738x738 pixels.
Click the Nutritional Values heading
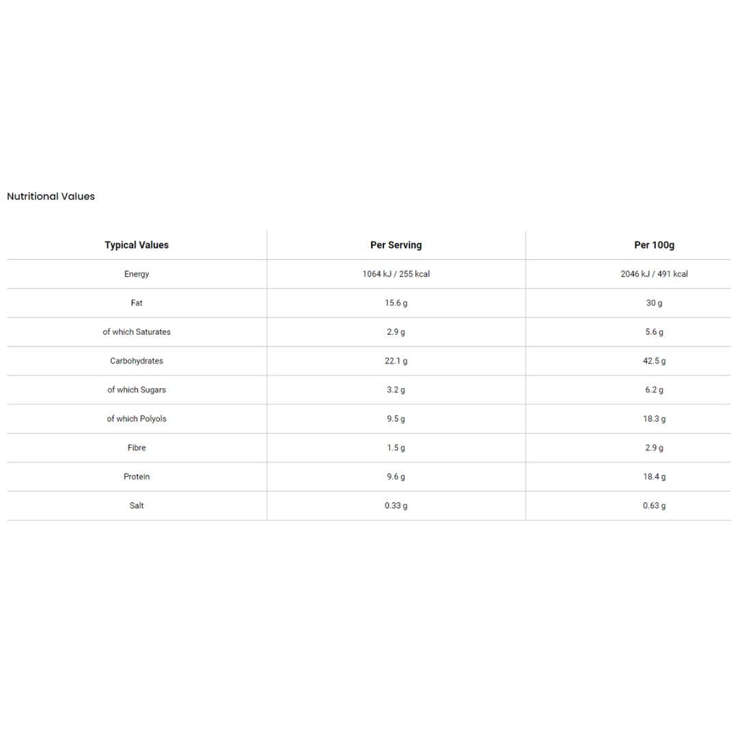pos(51,197)
